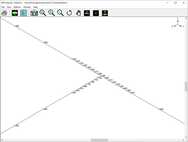Activate the pan hand tool
Screen dimensions: 188x142
(x=78, y=13)
